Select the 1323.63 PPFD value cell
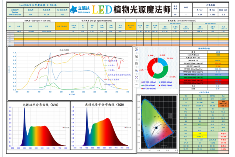 click(x=223, y=106)
